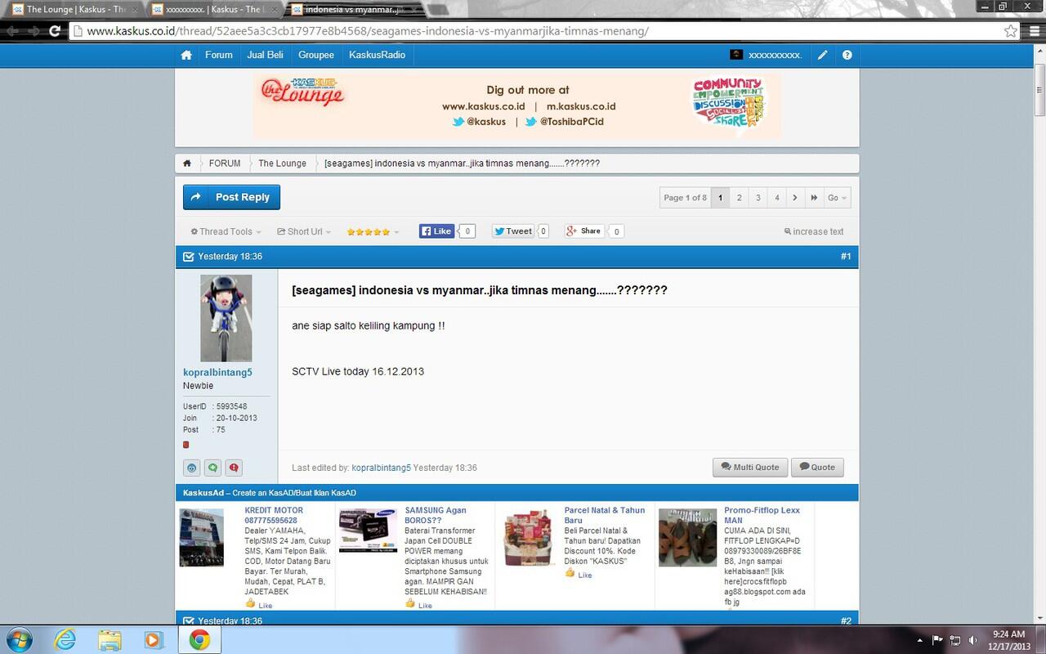Click next page arrow in pagination
Image resolution: width=1046 pixels, height=654 pixels.
pos(795,198)
